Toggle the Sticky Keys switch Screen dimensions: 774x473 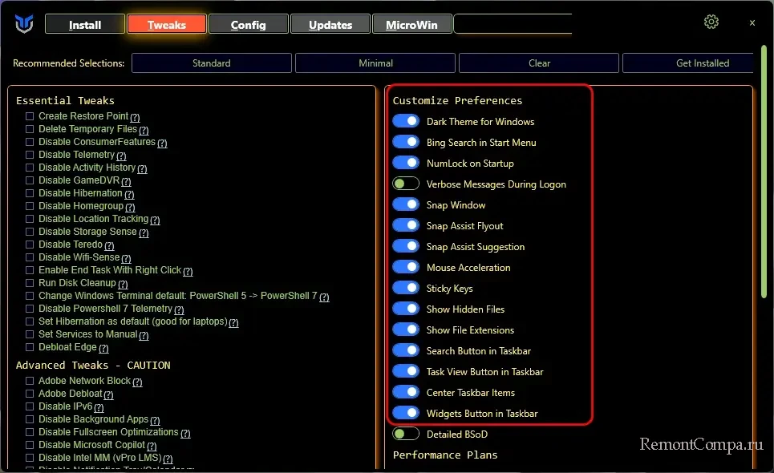coord(406,288)
